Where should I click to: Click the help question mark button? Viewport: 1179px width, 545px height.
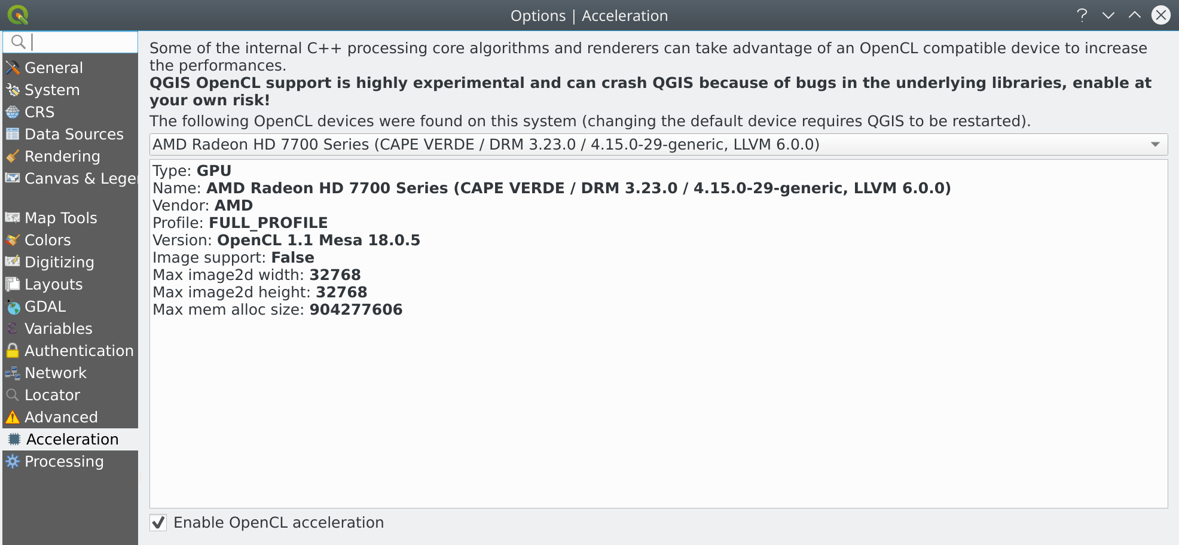point(1082,16)
